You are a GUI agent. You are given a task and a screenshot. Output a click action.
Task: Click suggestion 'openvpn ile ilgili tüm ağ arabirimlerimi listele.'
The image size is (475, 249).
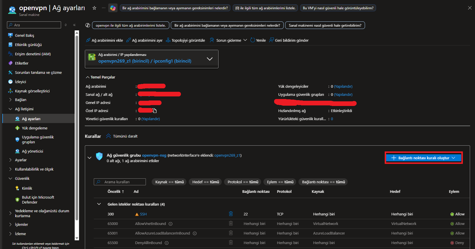(131, 25)
